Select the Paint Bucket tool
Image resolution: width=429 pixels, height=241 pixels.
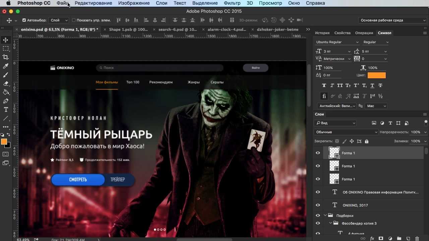pos(6,92)
